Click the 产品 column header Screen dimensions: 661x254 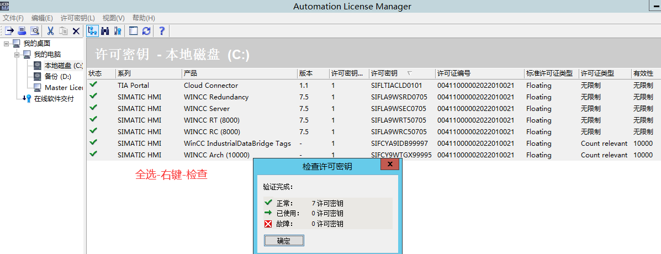240,73
